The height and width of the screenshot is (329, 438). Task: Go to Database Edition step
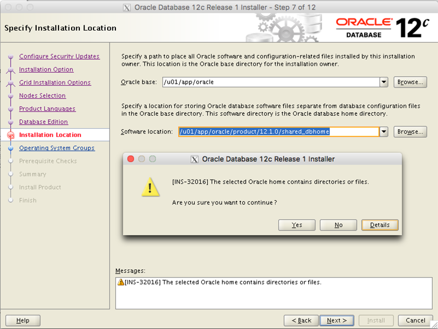43,122
